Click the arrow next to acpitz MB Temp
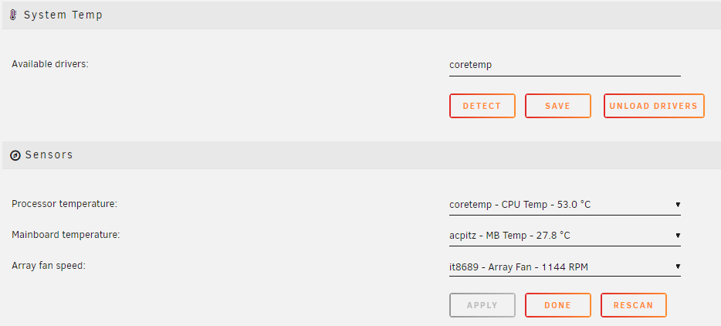Screen dimensions: 721x326 coord(678,236)
